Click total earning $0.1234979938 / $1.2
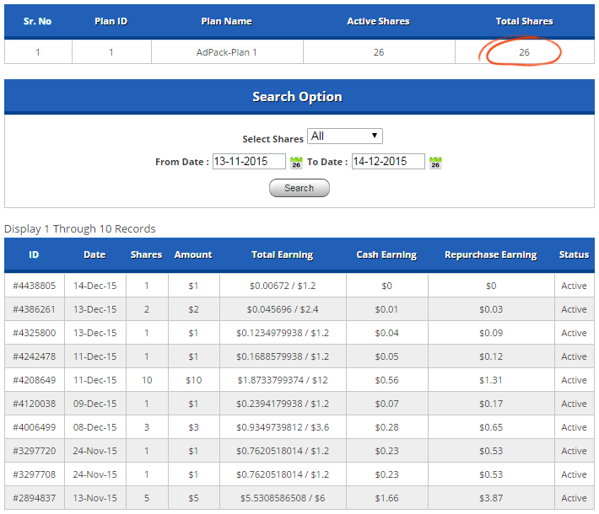Image resolution: width=599 pixels, height=514 pixels. [283, 333]
